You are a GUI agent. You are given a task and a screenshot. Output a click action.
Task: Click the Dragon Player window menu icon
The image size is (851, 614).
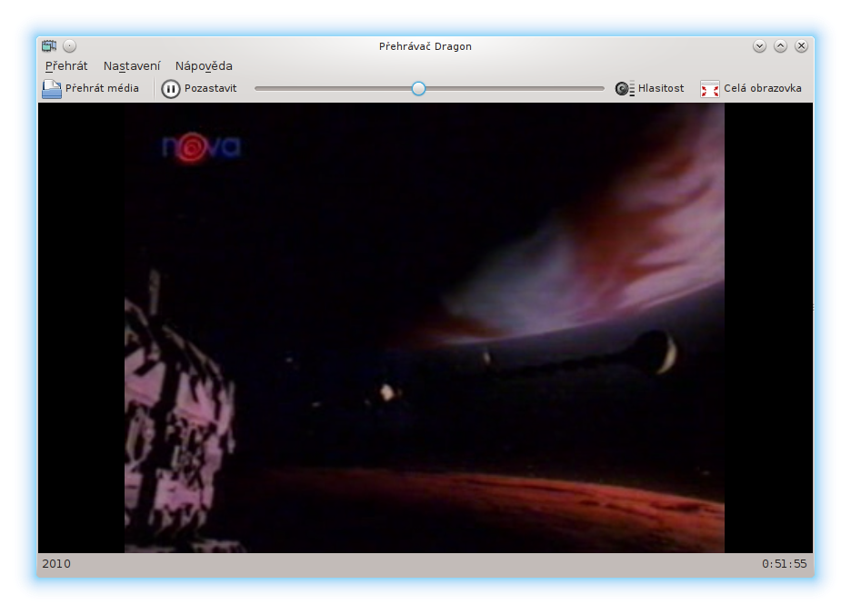49,46
